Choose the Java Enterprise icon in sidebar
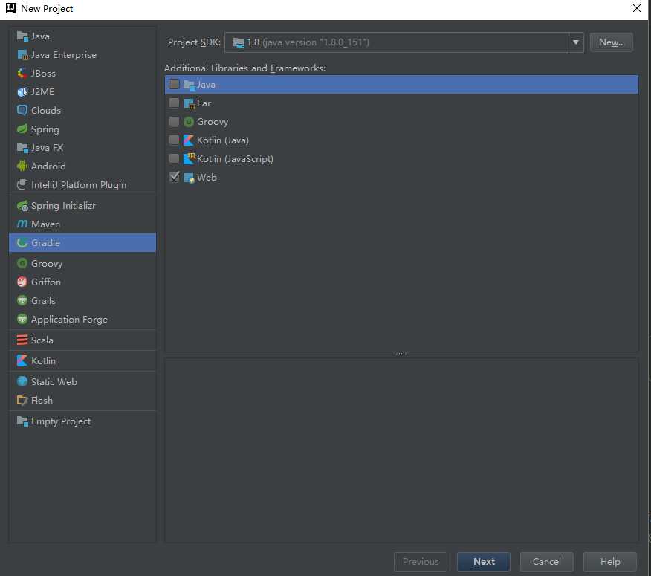This screenshot has height=576, width=651. pyautogui.click(x=22, y=55)
